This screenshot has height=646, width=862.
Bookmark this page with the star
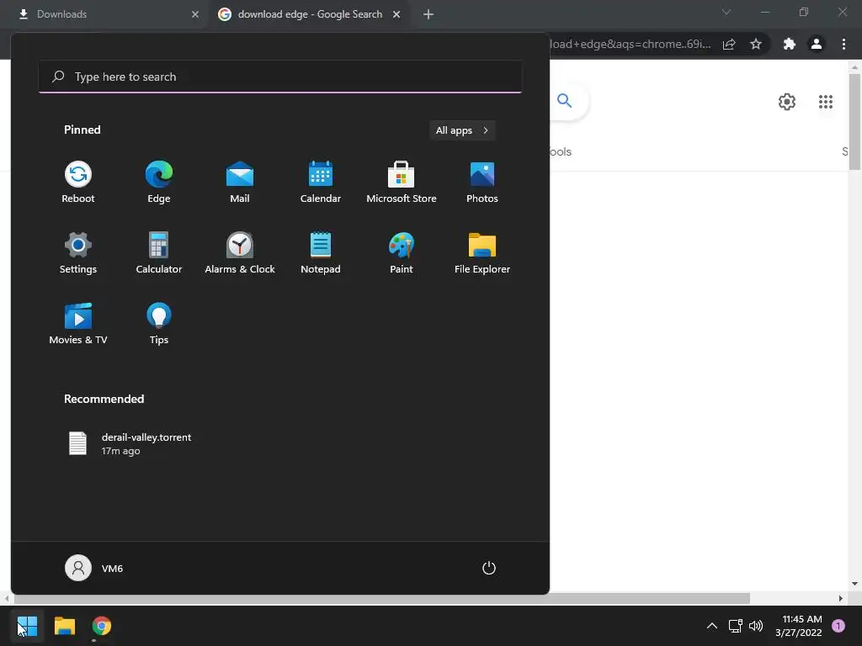click(x=756, y=44)
